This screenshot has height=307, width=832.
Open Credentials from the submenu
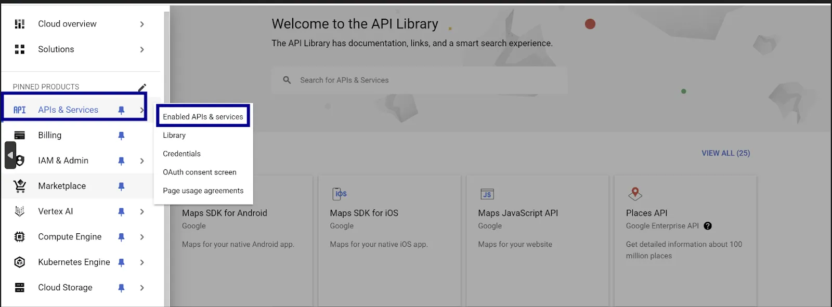pos(181,154)
